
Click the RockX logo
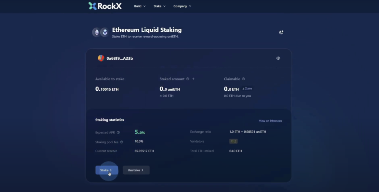(105, 6)
